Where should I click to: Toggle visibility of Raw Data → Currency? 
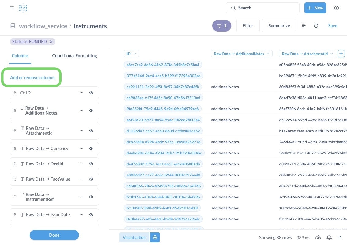tap(91, 149)
